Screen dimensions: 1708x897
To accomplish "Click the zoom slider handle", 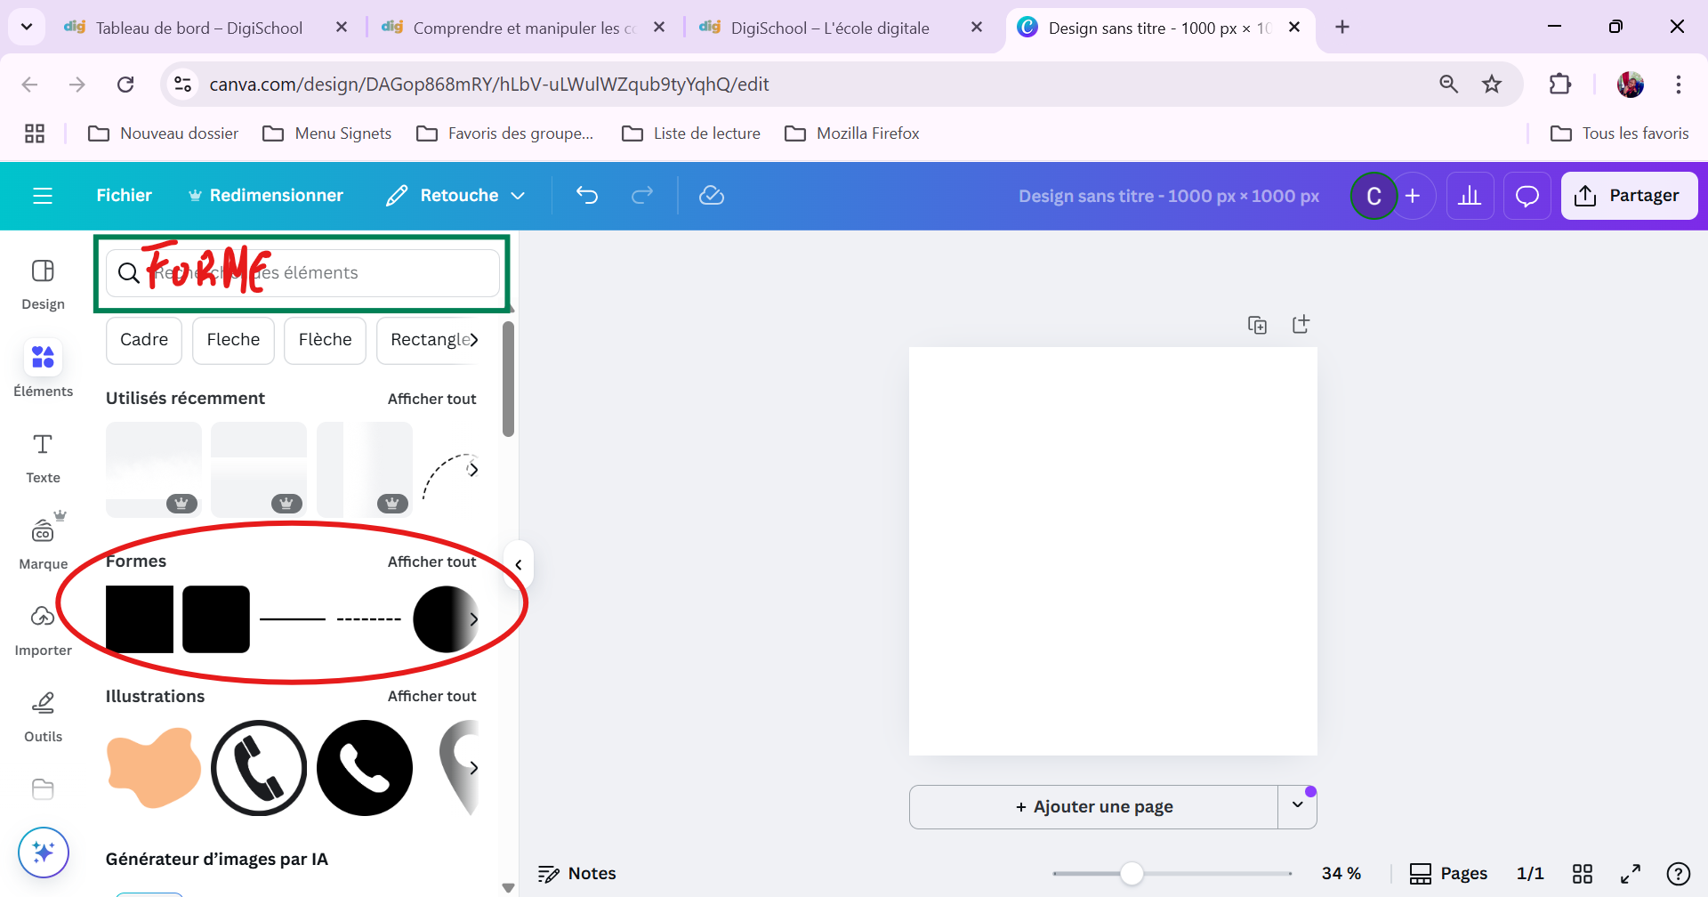I will [x=1131, y=874].
